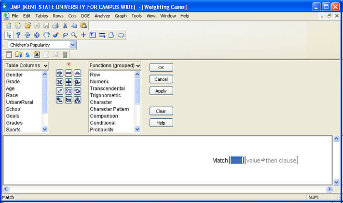
Task: Select the Lasso tool
Action: (x=65, y=35)
